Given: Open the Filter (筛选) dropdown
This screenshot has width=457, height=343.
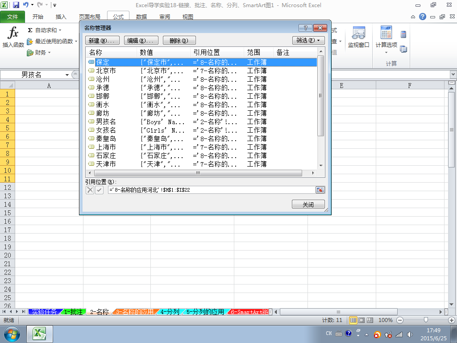Looking at the screenshot, I should [x=308, y=40].
